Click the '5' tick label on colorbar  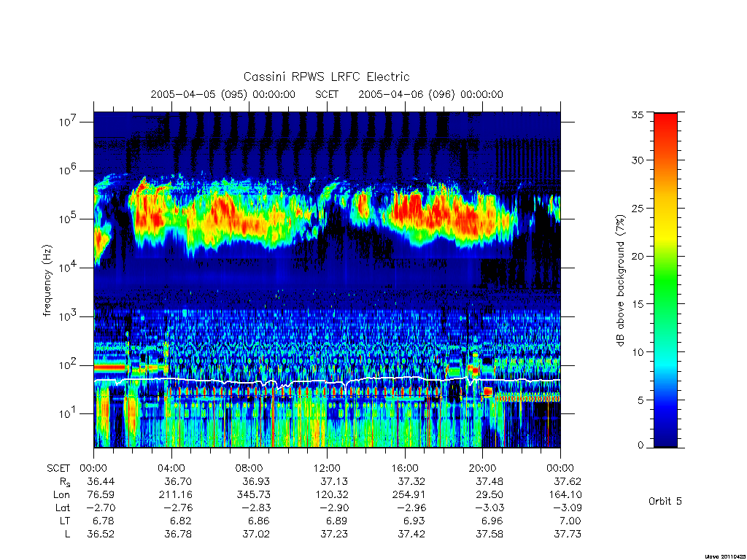point(640,400)
